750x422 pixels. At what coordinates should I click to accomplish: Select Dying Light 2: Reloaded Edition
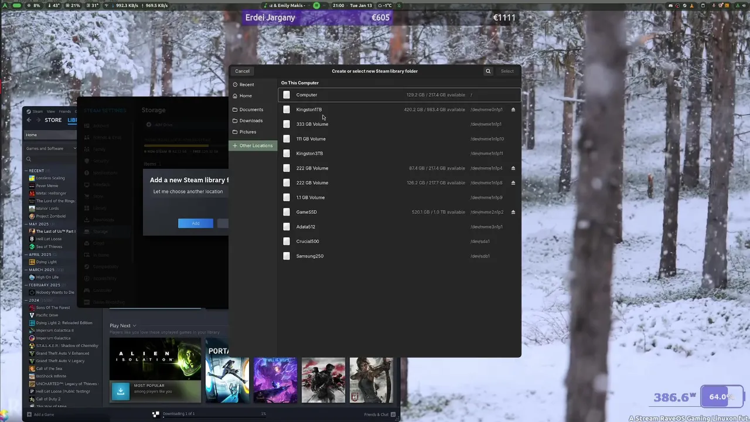[x=64, y=323]
